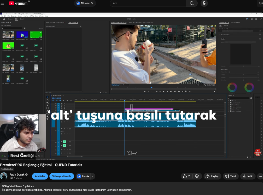Viewport: 263px width, 195px height.
Task: Click the Program Monitor playhead marker
Action: 151,87
